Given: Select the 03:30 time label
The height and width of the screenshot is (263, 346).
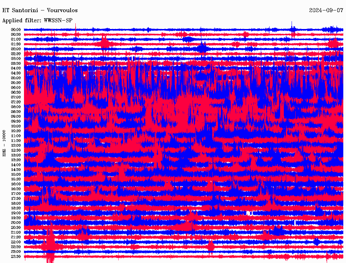Looking at the screenshot, I should pyautogui.click(x=16, y=63).
